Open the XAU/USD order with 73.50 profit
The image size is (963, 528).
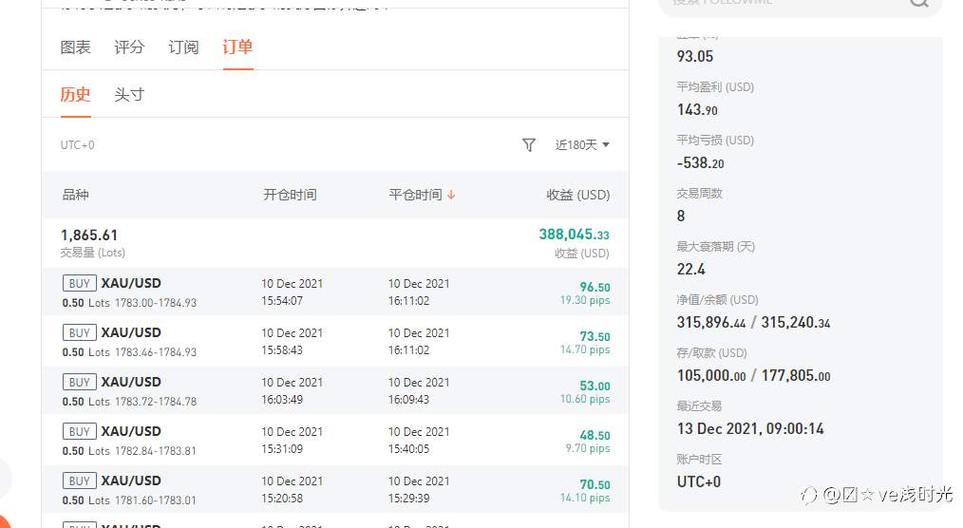point(131,332)
